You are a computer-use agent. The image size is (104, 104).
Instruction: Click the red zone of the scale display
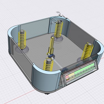click(67, 77)
